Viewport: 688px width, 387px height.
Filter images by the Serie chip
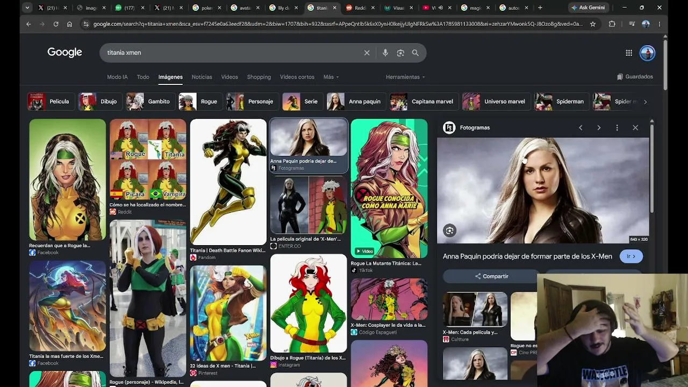click(302, 102)
